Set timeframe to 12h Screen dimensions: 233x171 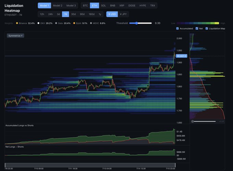[42, 14]
